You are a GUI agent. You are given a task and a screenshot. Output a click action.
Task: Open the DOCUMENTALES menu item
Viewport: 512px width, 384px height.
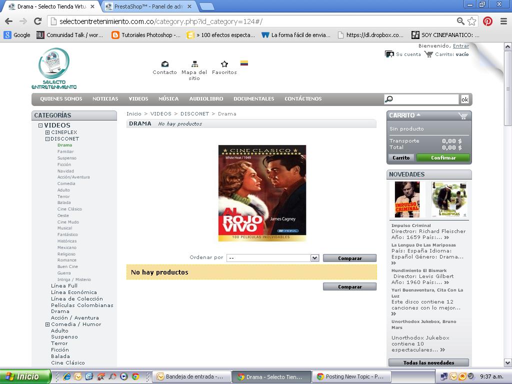(x=253, y=98)
